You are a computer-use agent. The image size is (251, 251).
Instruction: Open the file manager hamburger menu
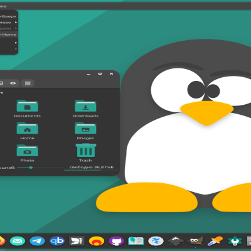point(28,83)
